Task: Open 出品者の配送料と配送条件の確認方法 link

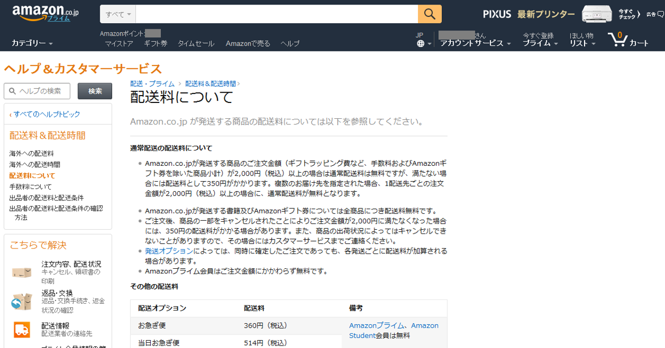Action: (56, 213)
